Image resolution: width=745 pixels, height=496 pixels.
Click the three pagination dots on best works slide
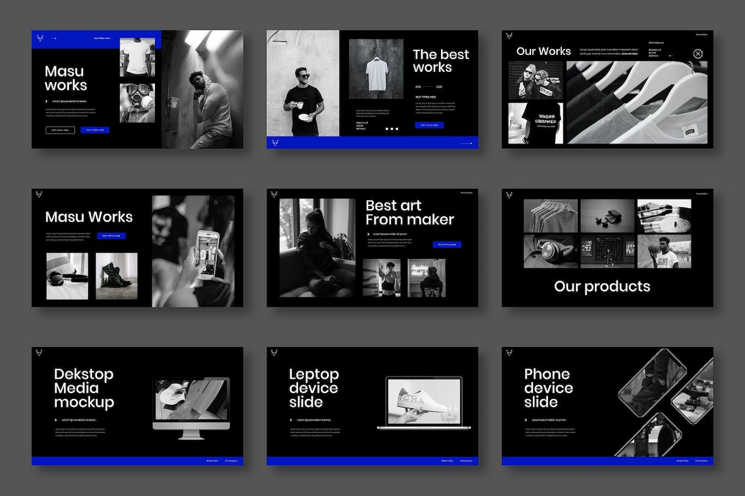[392, 129]
